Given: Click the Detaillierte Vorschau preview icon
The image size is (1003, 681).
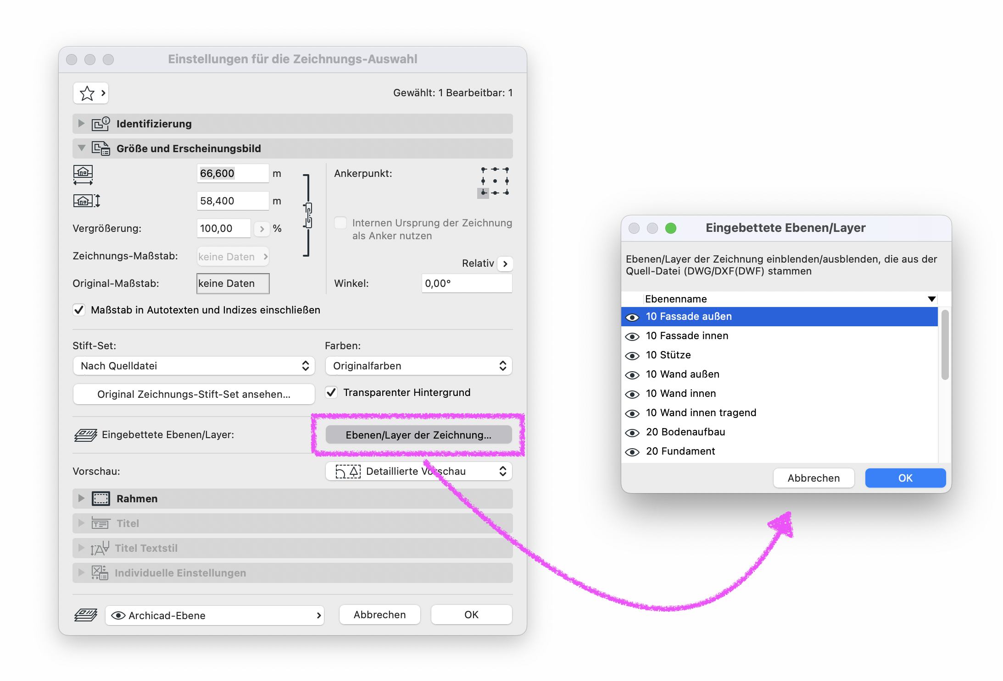Looking at the screenshot, I should click(x=348, y=472).
